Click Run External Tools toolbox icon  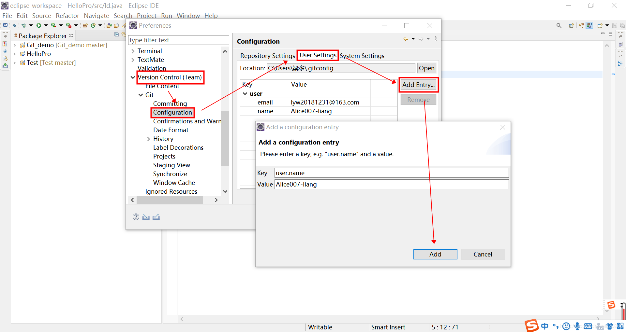click(68, 25)
